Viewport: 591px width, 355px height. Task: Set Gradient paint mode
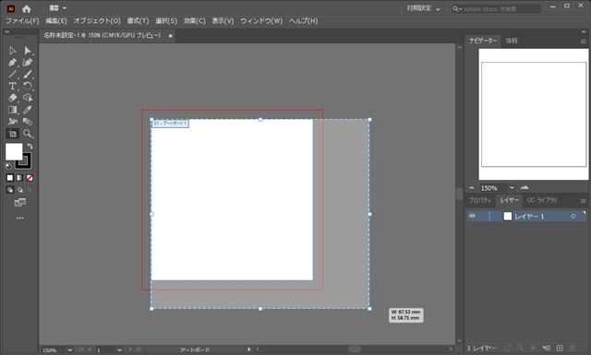point(19,178)
